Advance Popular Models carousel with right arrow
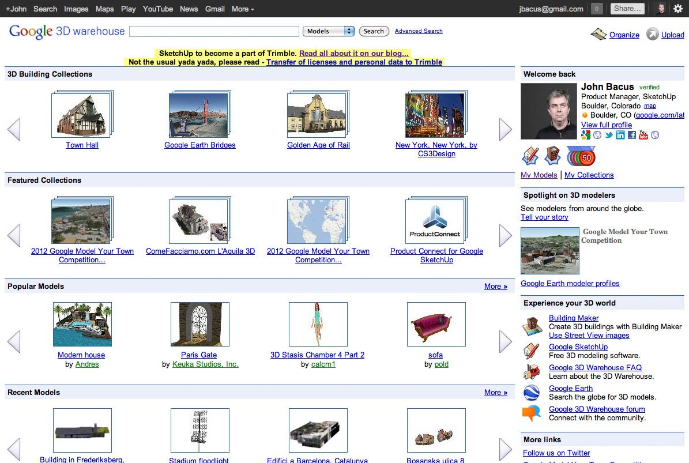 505,341
